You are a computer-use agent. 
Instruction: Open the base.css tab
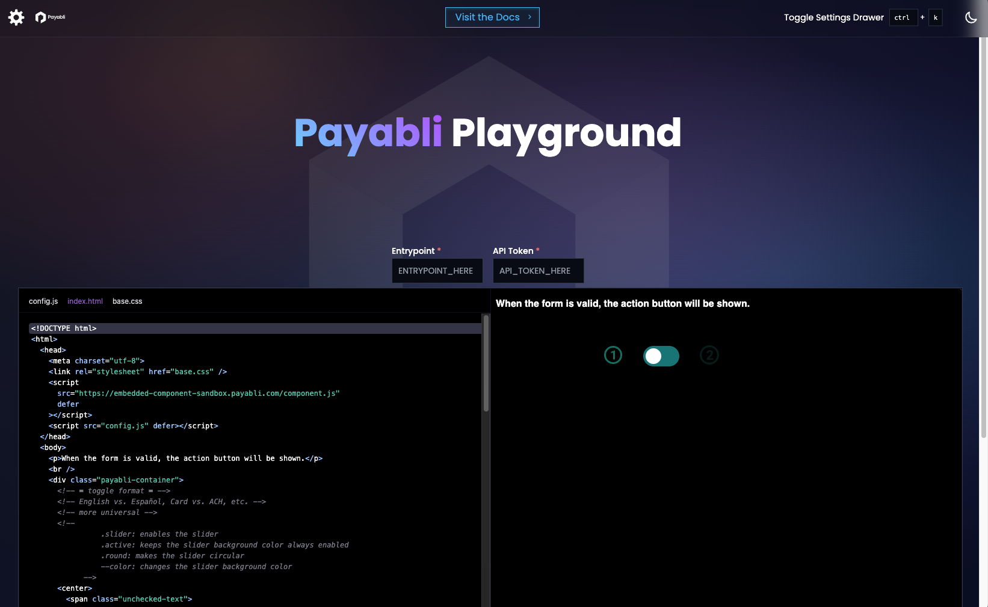127,301
